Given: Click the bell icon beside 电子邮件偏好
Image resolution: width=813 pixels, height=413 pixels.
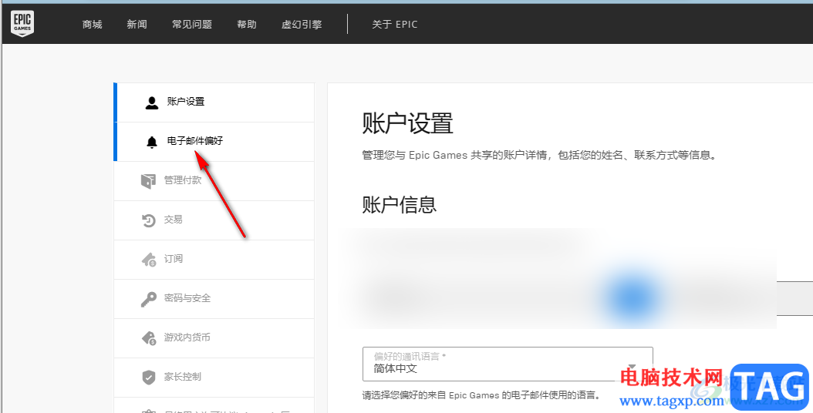Looking at the screenshot, I should coord(152,142).
